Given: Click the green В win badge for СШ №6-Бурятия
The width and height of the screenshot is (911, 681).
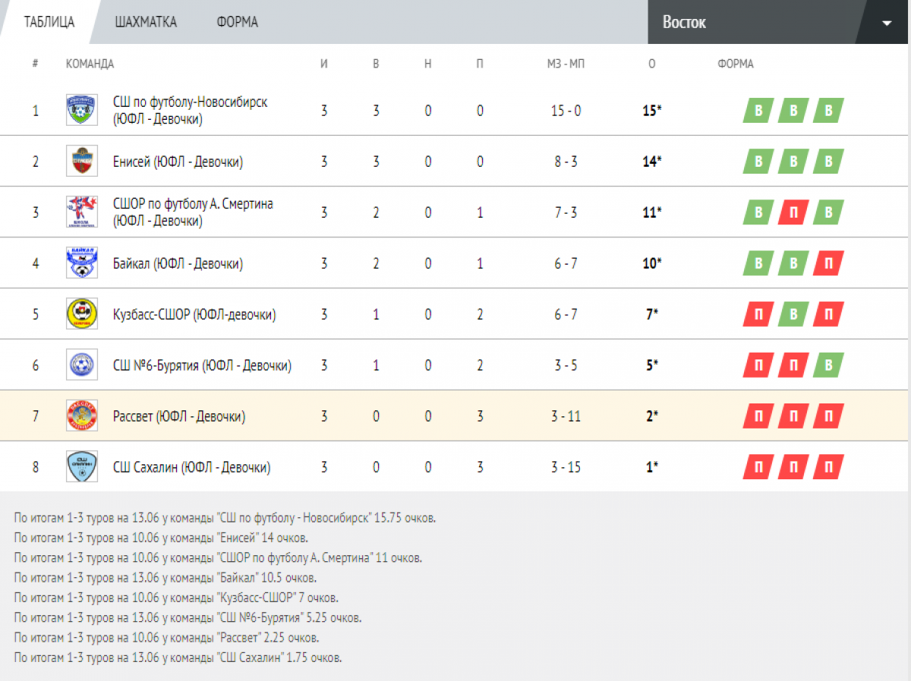Looking at the screenshot, I should coord(828,365).
